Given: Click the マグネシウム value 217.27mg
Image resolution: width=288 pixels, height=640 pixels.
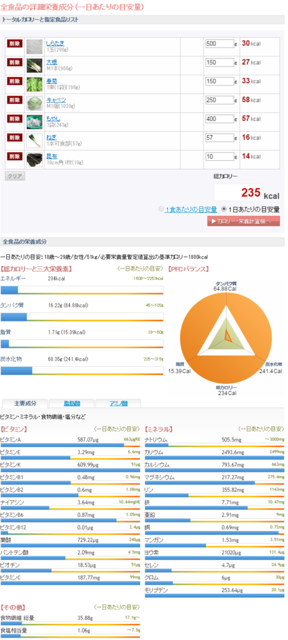Looking at the screenshot, I should [234, 477].
